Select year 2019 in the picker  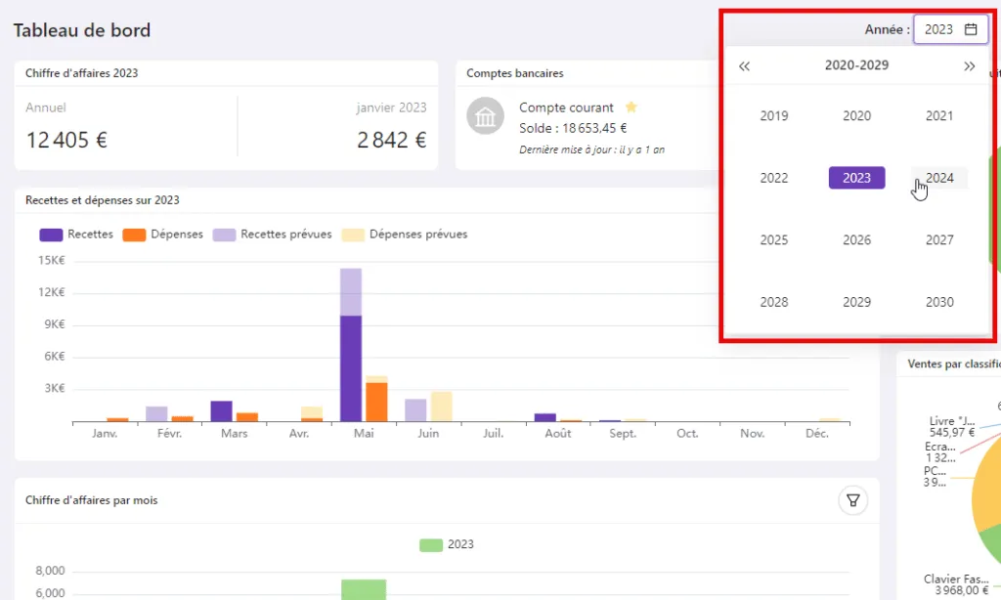tap(774, 116)
